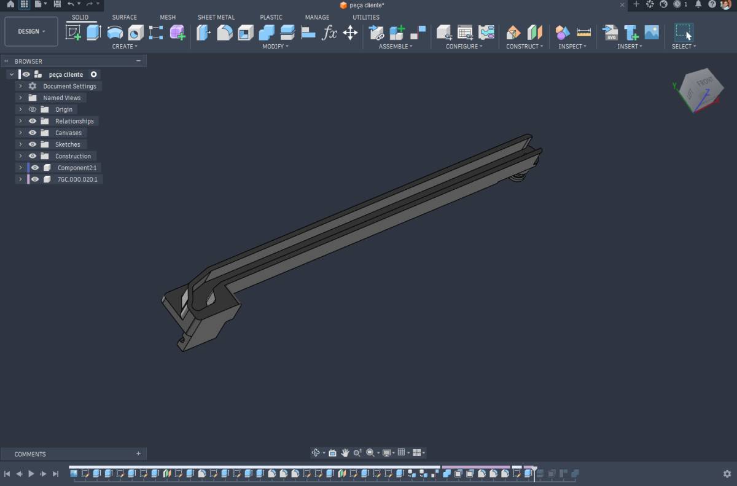Select the Fillet tool
This screenshot has height=486, width=737.
click(224, 33)
